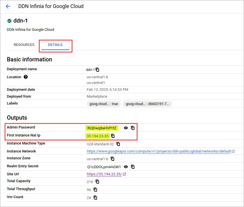
Task: Reveal the Admin Password with eye icon
Action: coord(126,128)
